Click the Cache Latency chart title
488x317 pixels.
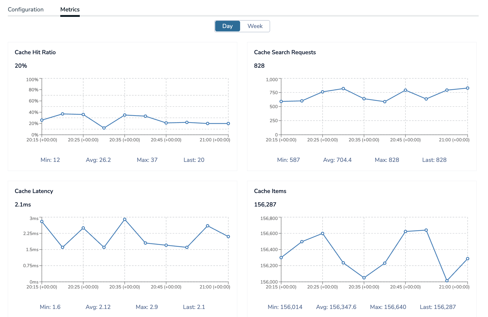34,191
